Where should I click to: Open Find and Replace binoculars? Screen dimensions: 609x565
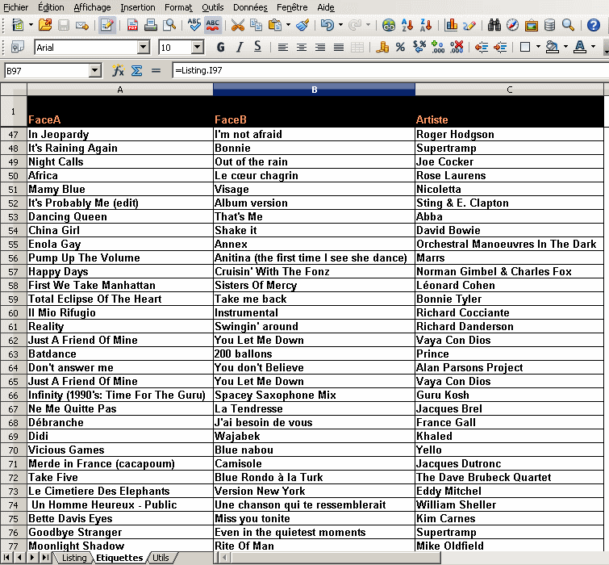coord(494,25)
